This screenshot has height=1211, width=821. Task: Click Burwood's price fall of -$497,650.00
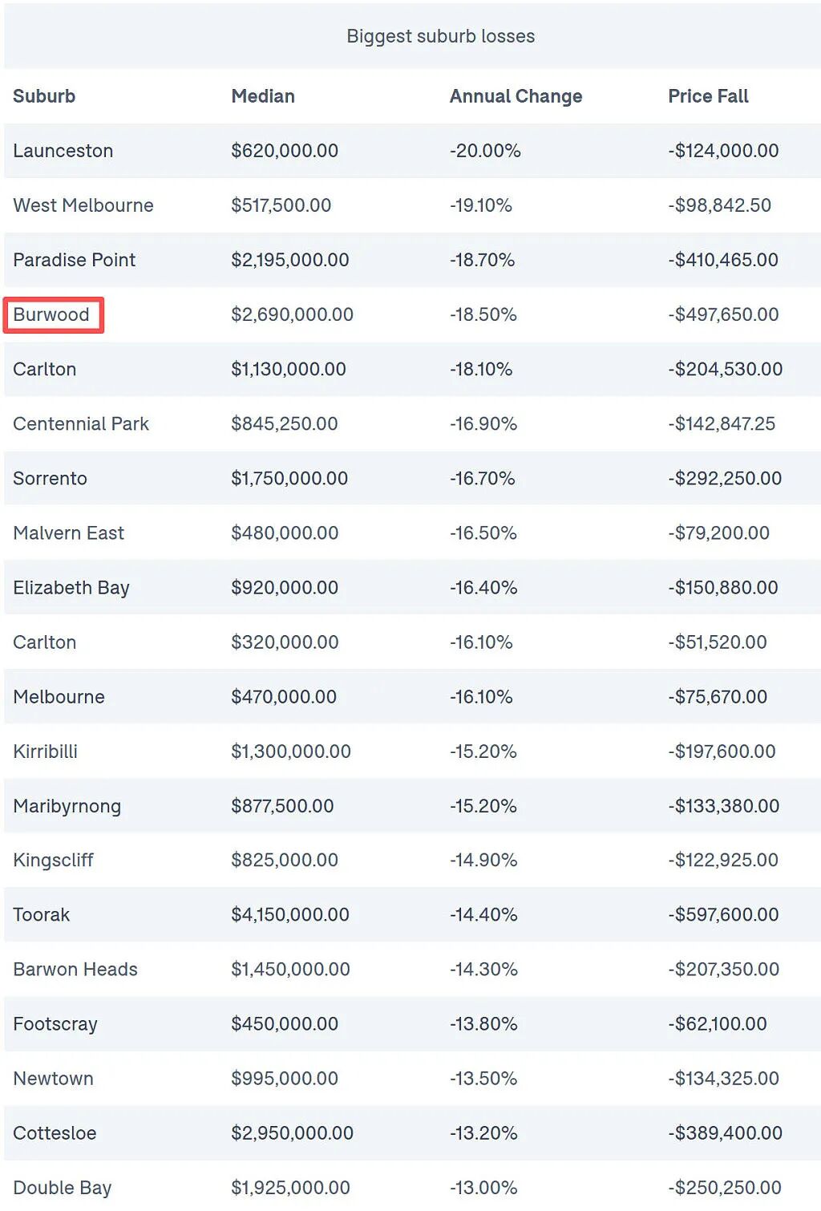tap(723, 314)
